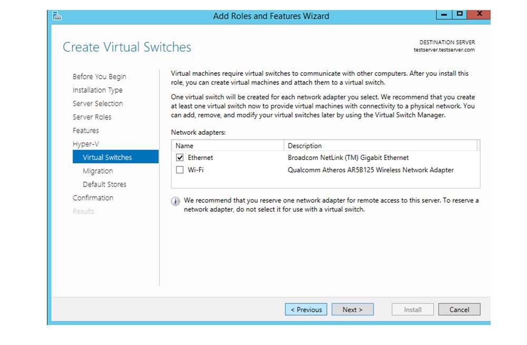Select Server Selection in the sidebar
Screen dimensions: 527x345
pyautogui.click(x=98, y=103)
